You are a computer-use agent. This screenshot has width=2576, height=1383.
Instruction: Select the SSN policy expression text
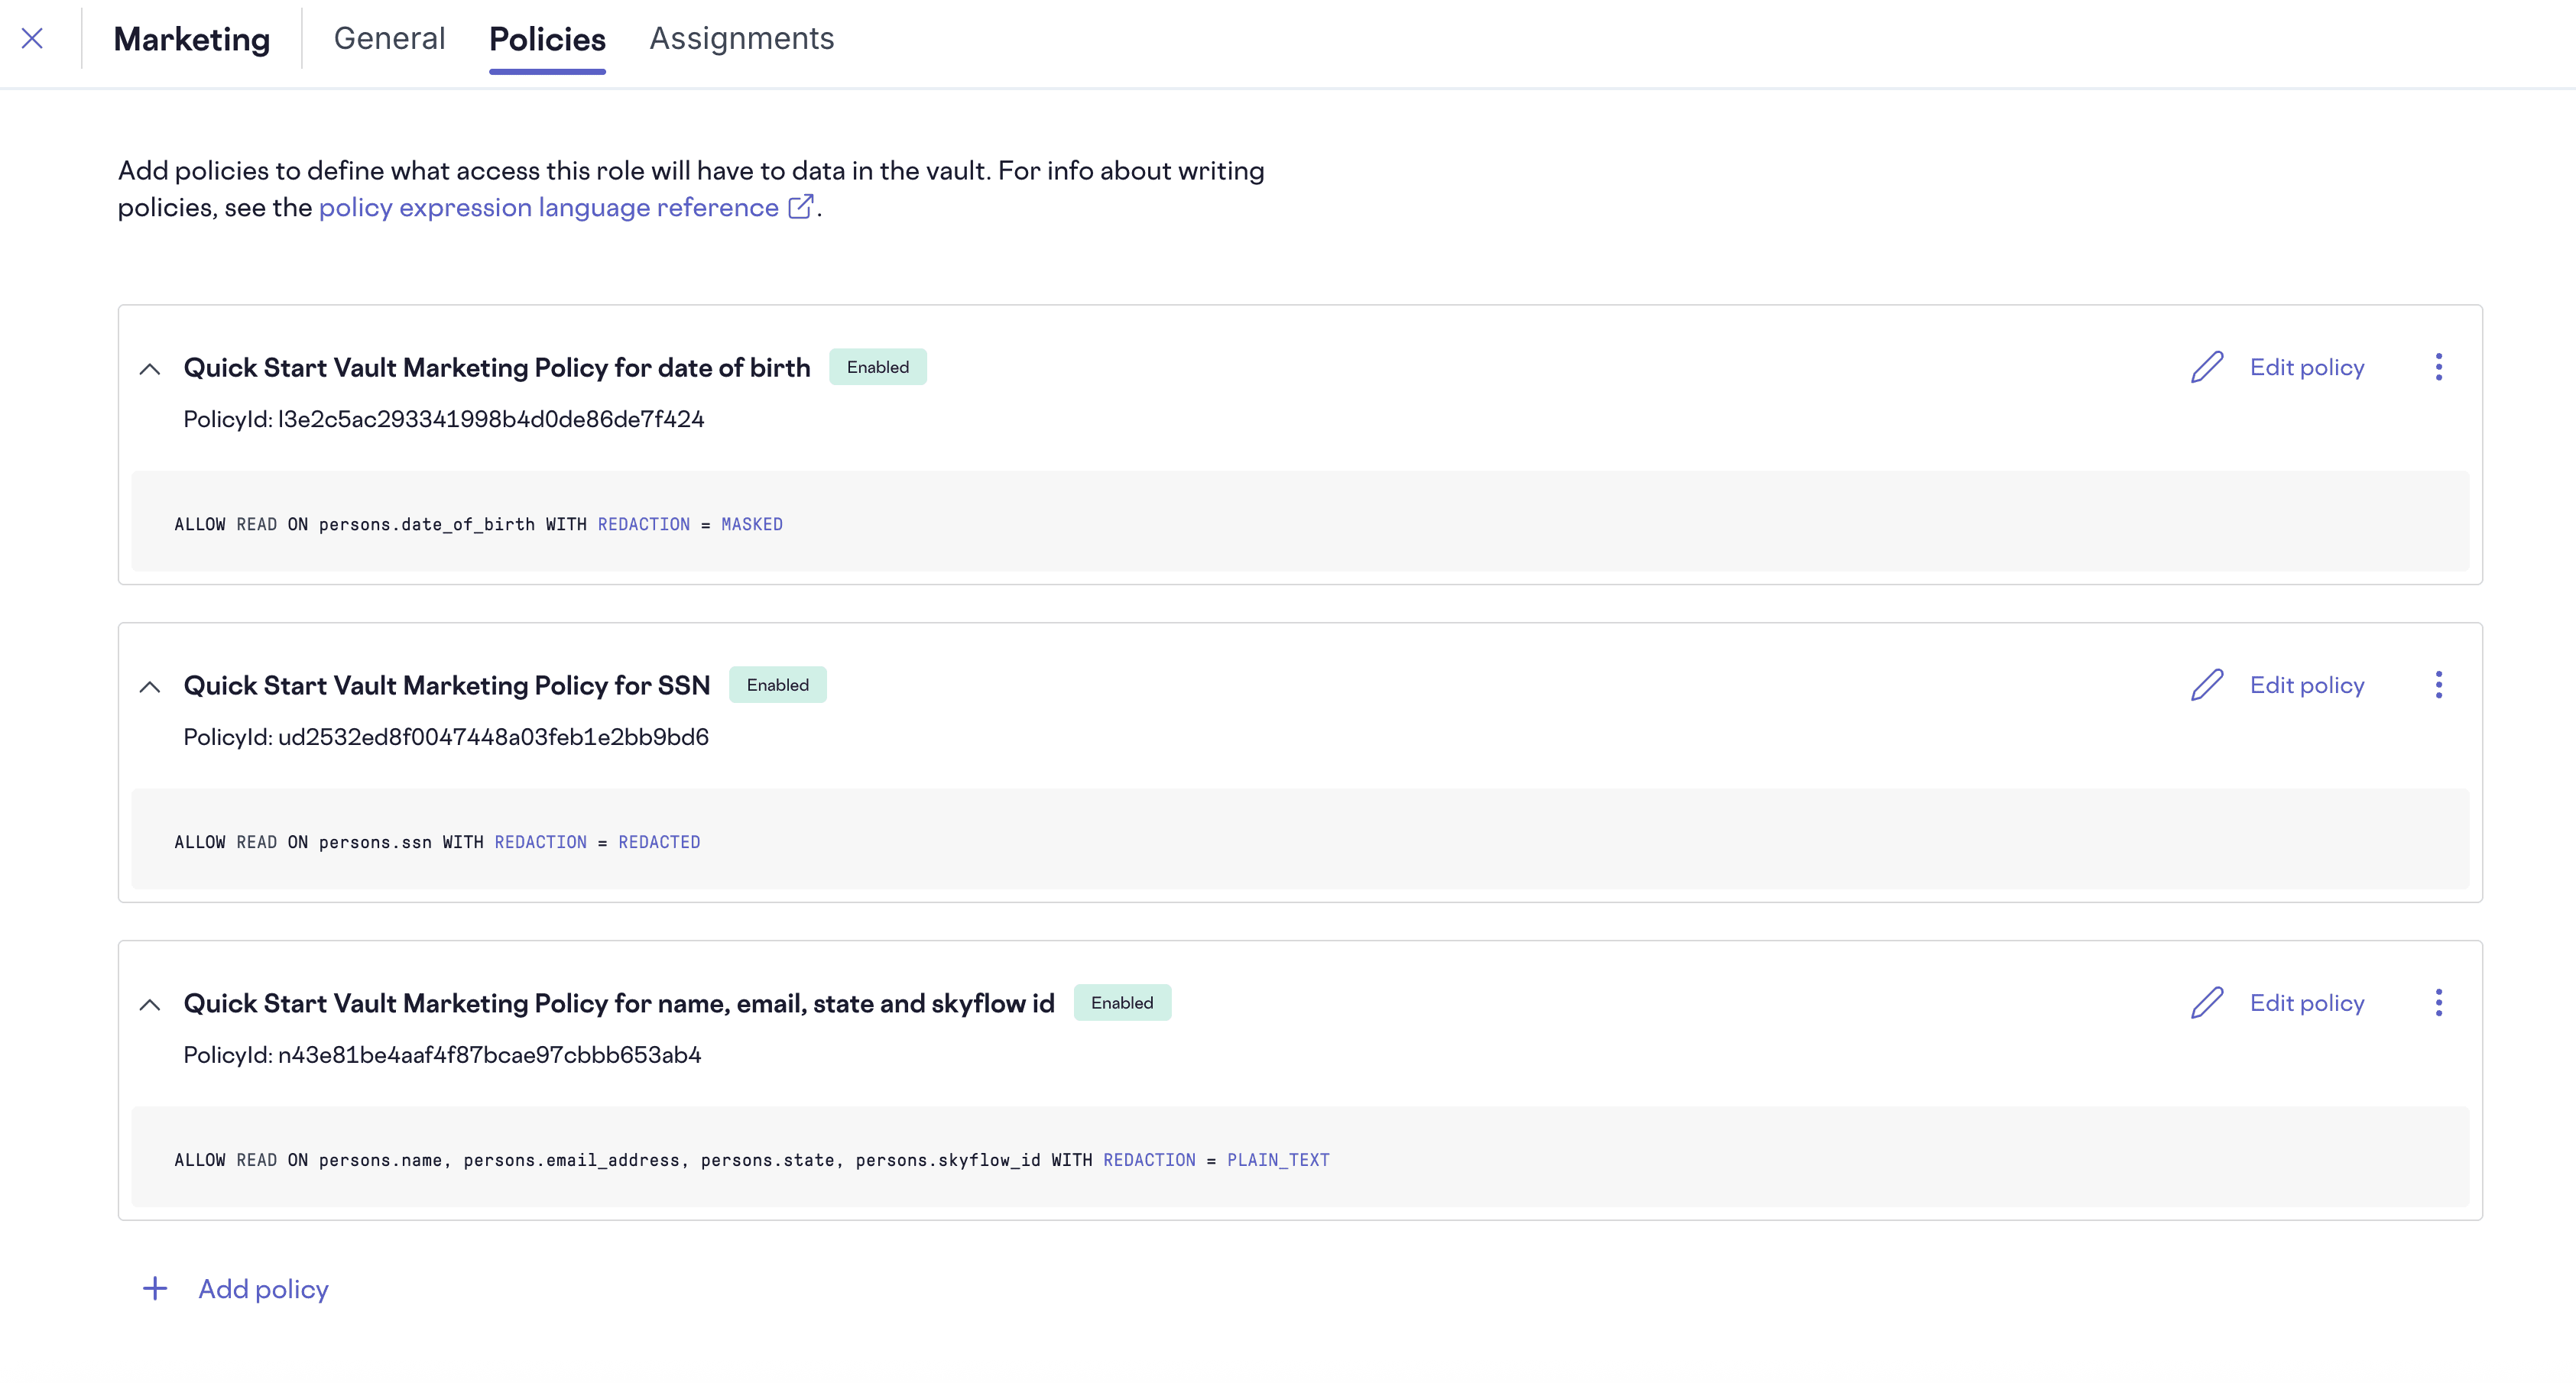[x=436, y=841]
